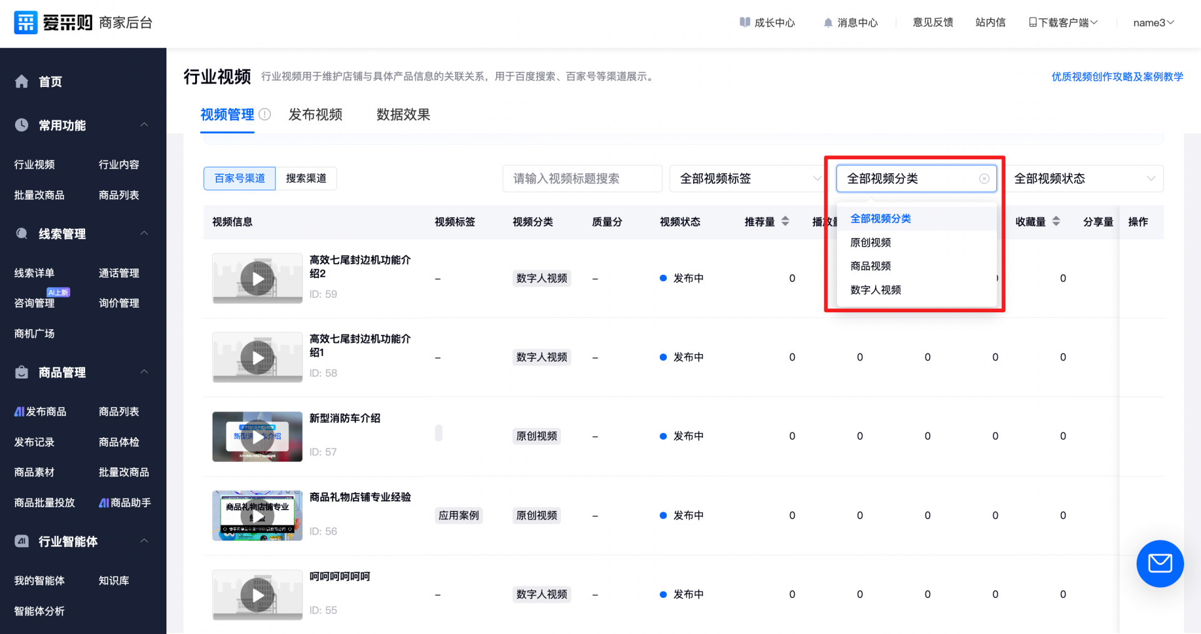The width and height of the screenshot is (1201, 634).
Task: Click the info icon beside 视频管理
Action: [265, 114]
